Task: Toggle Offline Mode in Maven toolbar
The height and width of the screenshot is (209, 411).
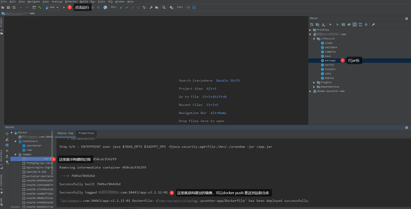Action: (349, 24)
